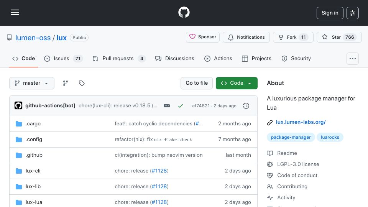Open #1128 link in lux-cli row
The image size is (368, 207).
159,171
